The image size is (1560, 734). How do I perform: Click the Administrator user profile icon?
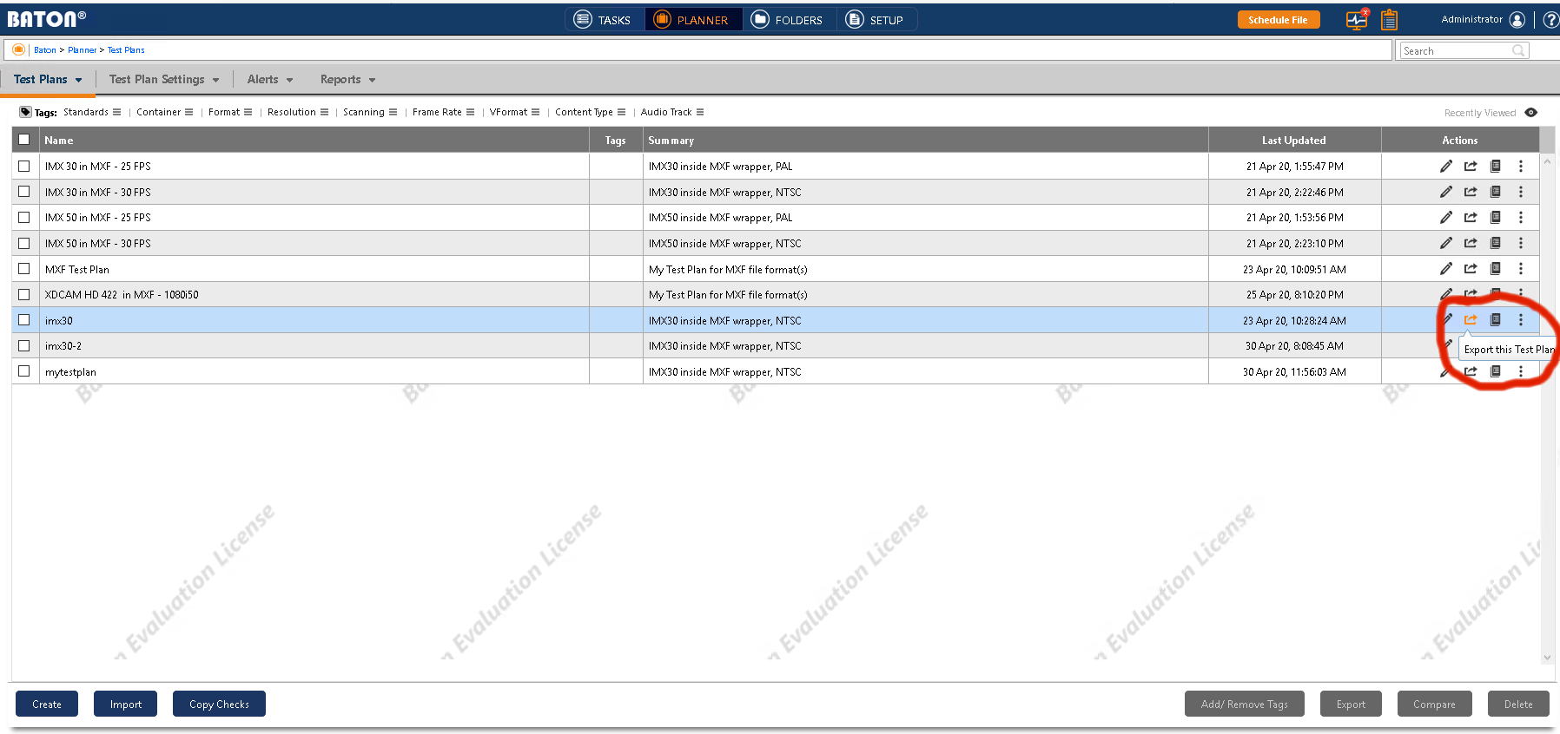click(1517, 20)
